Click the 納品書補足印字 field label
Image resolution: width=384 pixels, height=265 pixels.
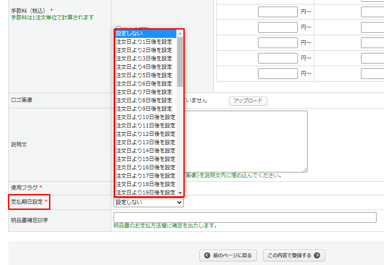tap(30, 220)
